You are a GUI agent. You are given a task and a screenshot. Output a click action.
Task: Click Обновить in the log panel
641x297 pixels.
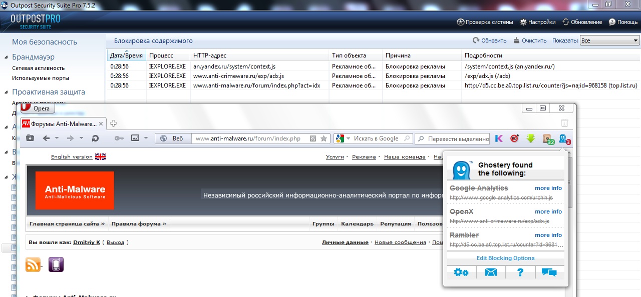tap(490, 40)
